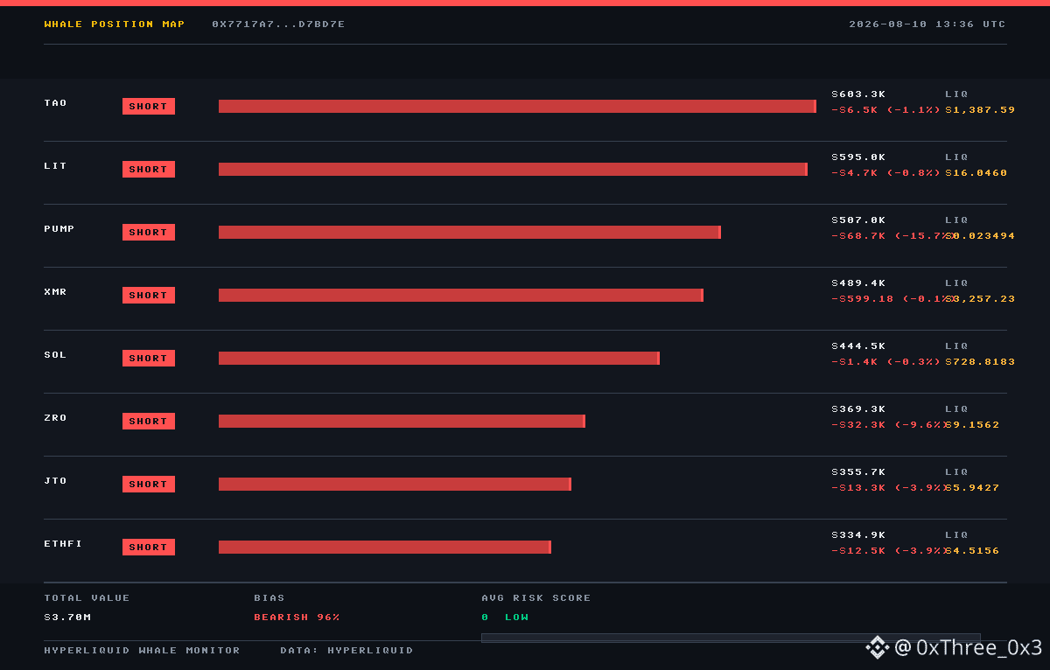Screen dimensions: 1050x670
Task: Click the $489.4K XMR position value
Action: [858, 283]
